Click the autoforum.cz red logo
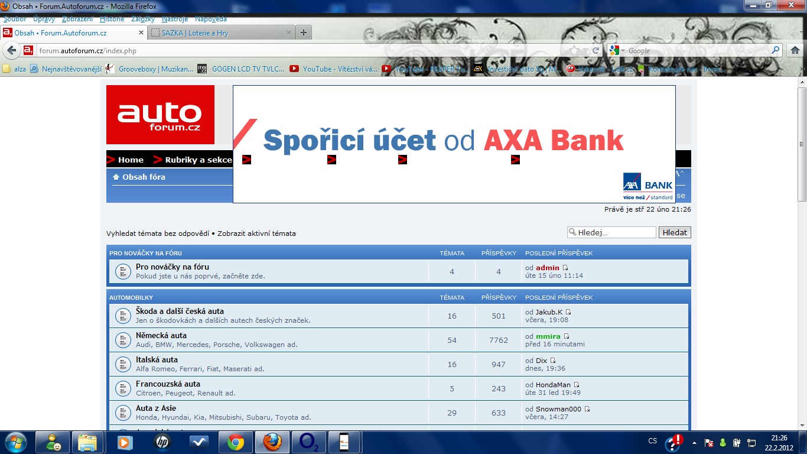The width and height of the screenshot is (807, 454). [x=160, y=115]
